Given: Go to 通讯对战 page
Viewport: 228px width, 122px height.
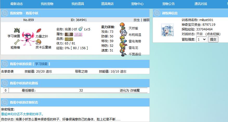Looking at the screenshot, I should (201, 4).
